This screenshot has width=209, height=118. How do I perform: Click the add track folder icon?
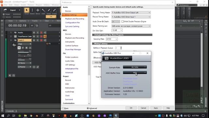(37, 26)
